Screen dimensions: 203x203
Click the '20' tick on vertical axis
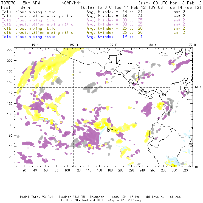tap(10, 157)
